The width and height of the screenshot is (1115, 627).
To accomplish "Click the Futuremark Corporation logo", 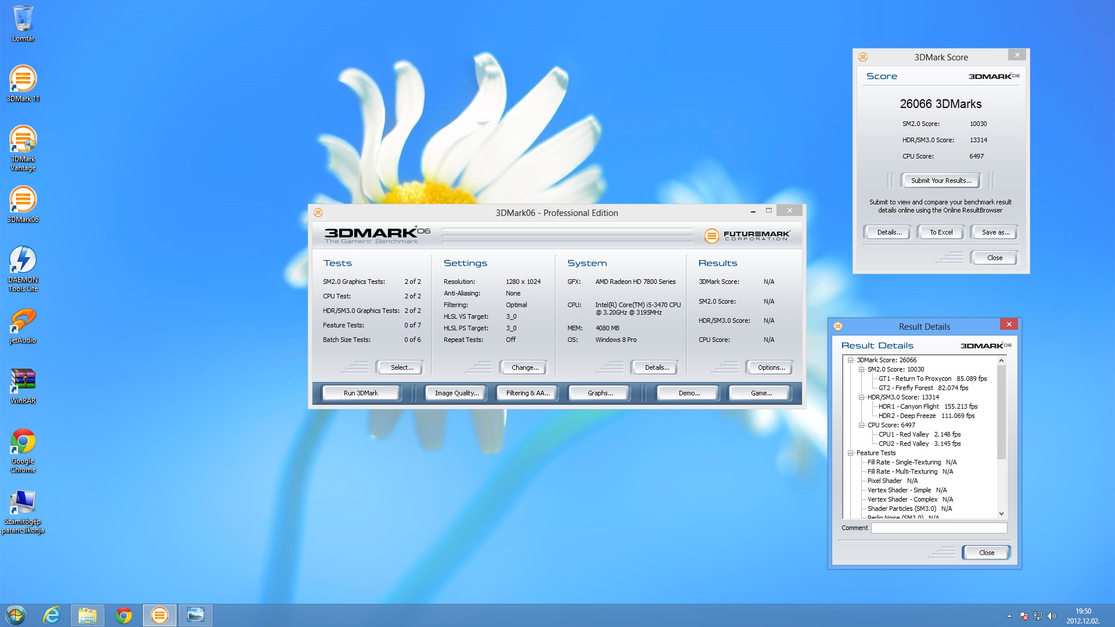I will pos(747,235).
